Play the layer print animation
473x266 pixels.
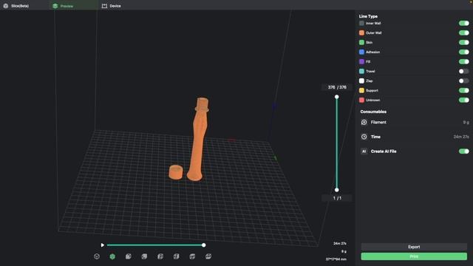click(103, 245)
